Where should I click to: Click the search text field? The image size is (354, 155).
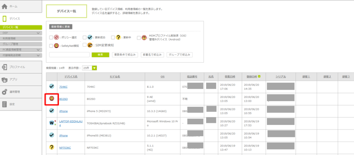(69, 55)
